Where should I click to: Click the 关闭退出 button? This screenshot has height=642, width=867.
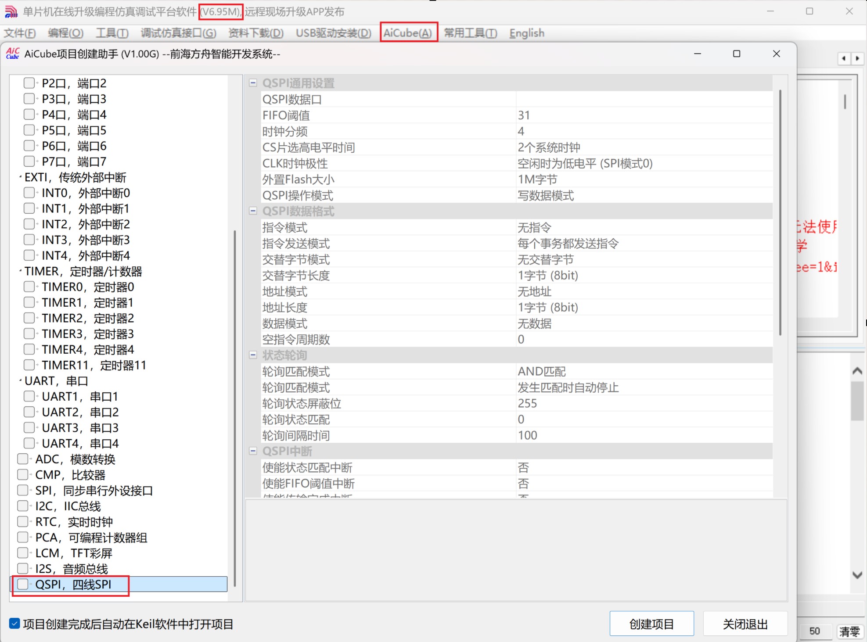click(745, 624)
